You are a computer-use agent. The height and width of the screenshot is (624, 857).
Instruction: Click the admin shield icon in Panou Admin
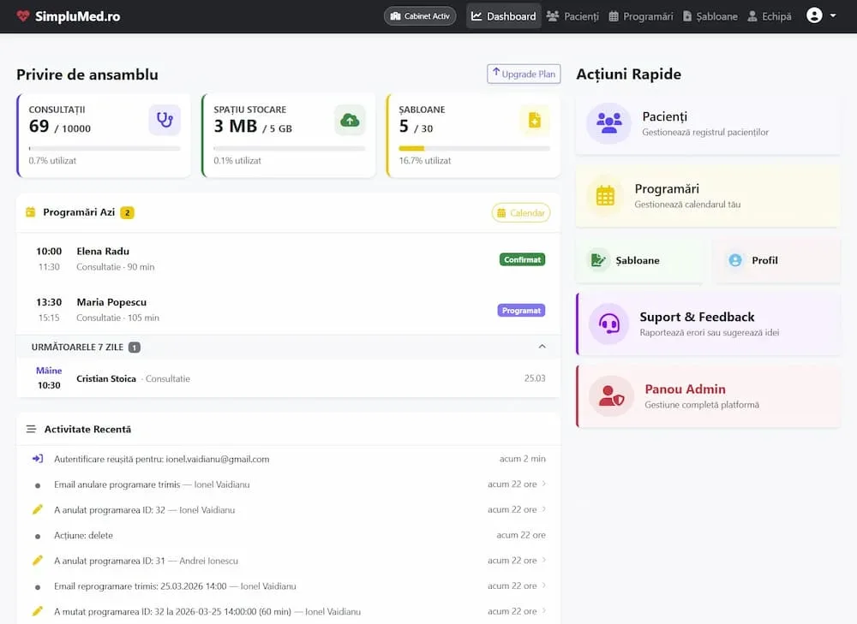pyautogui.click(x=610, y=395)
